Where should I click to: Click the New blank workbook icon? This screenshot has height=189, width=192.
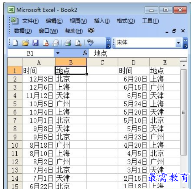point(15,43)
